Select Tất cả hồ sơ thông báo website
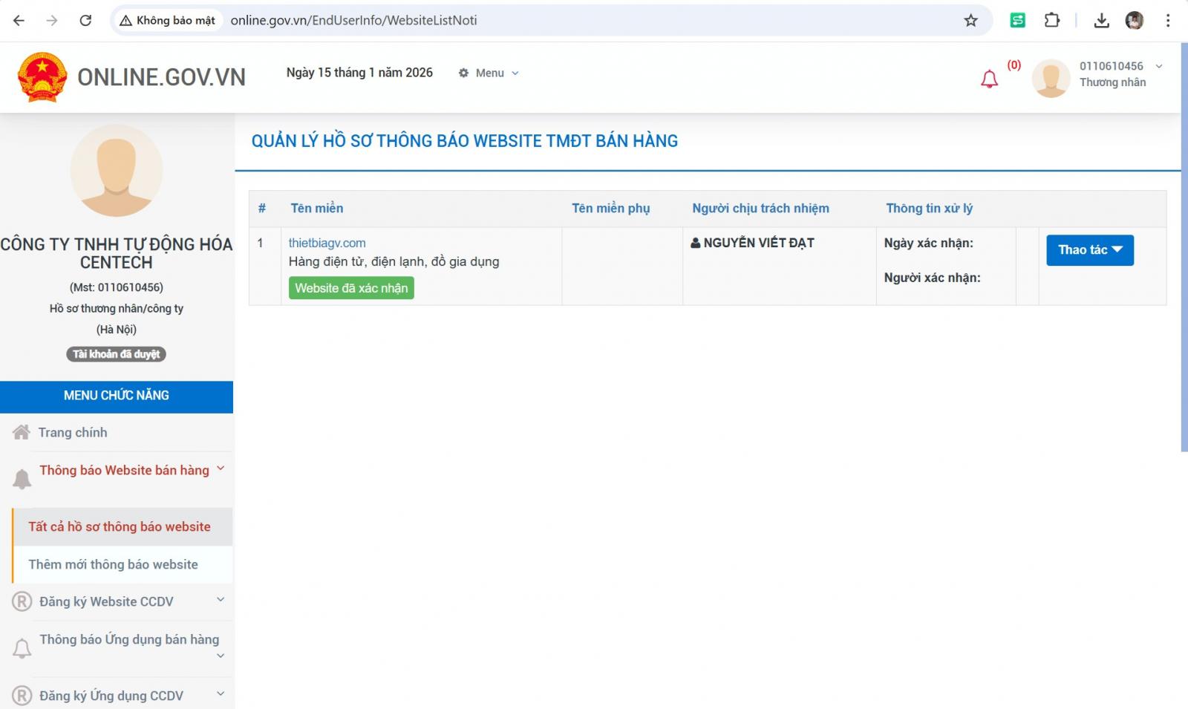 (120, 527)
